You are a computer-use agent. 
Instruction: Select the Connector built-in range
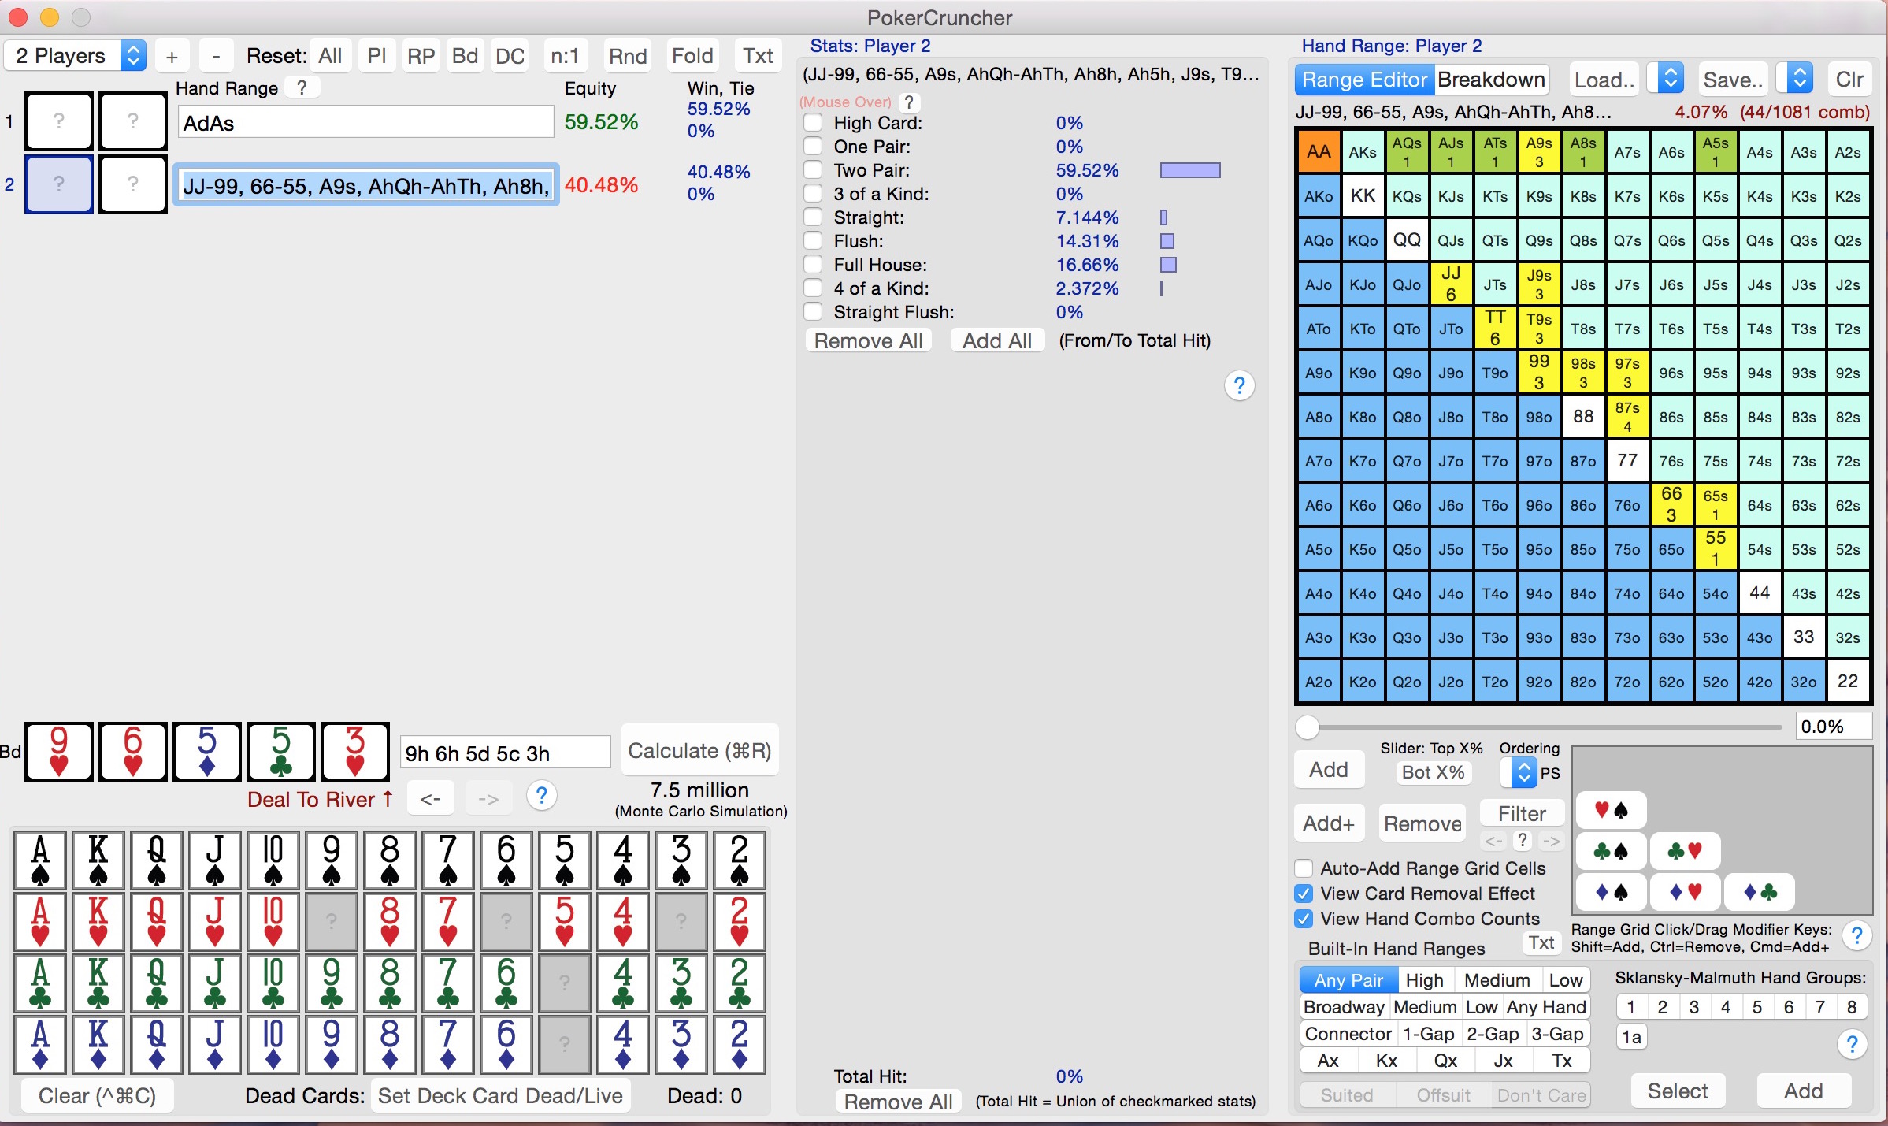click(1348, 1034)
